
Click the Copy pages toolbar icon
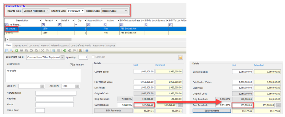pyautogui.click(x=47, y=51)
